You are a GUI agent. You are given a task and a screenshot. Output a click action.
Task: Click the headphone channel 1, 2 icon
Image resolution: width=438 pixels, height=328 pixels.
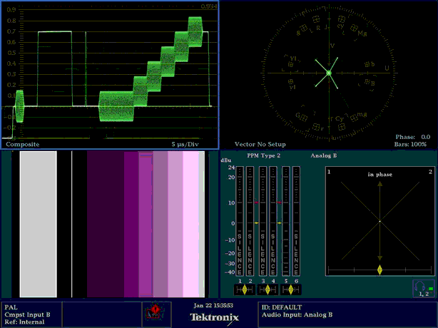point(422,287)
